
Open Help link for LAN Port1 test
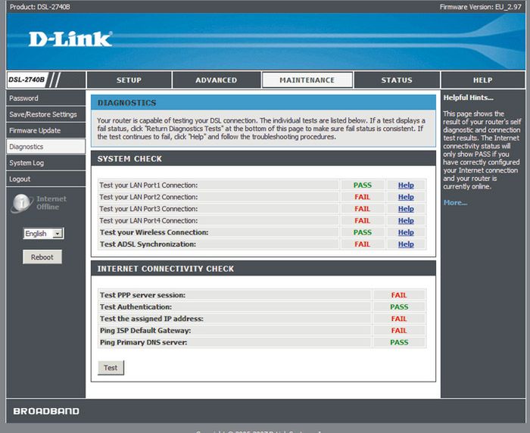point(406,185)
